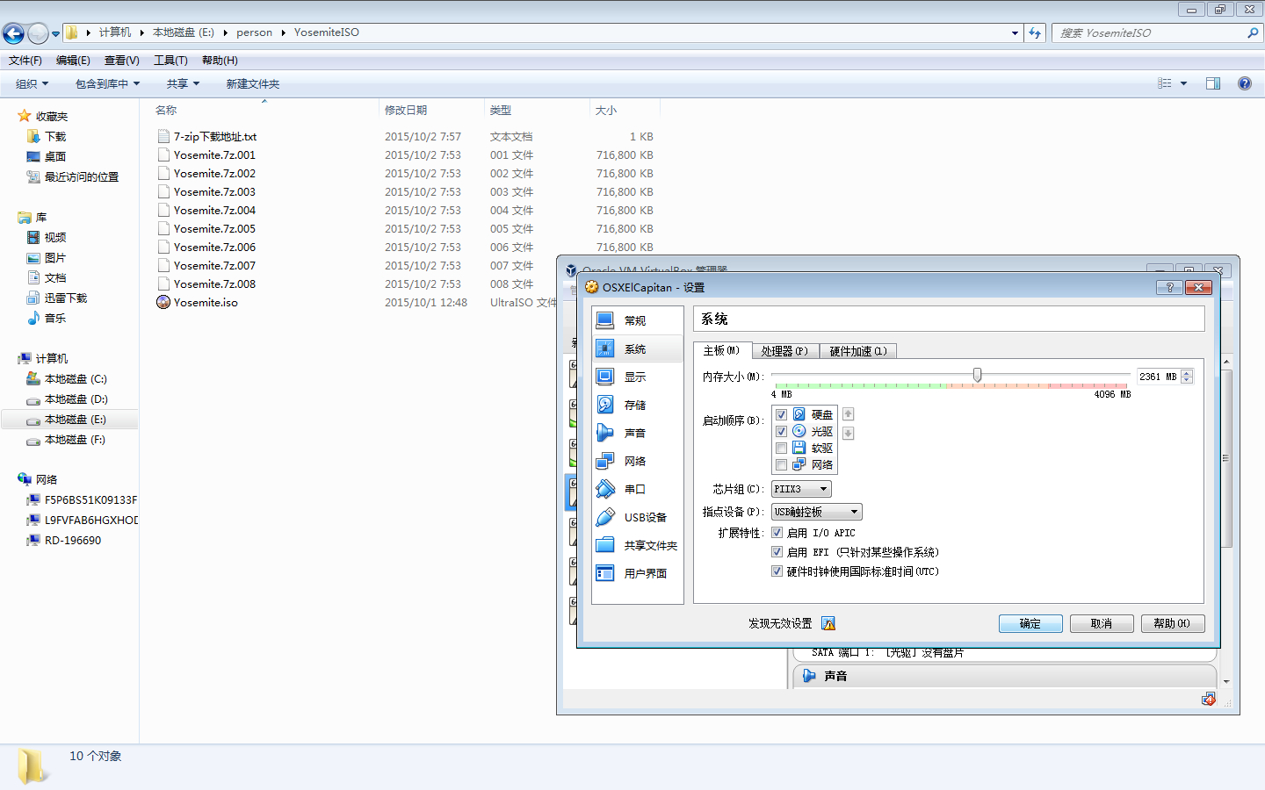Open recent pages dropdown beside navigation arrows
Image resolution: width=1265 pixels, height=790 pixels.
click(x=55, y=34)
